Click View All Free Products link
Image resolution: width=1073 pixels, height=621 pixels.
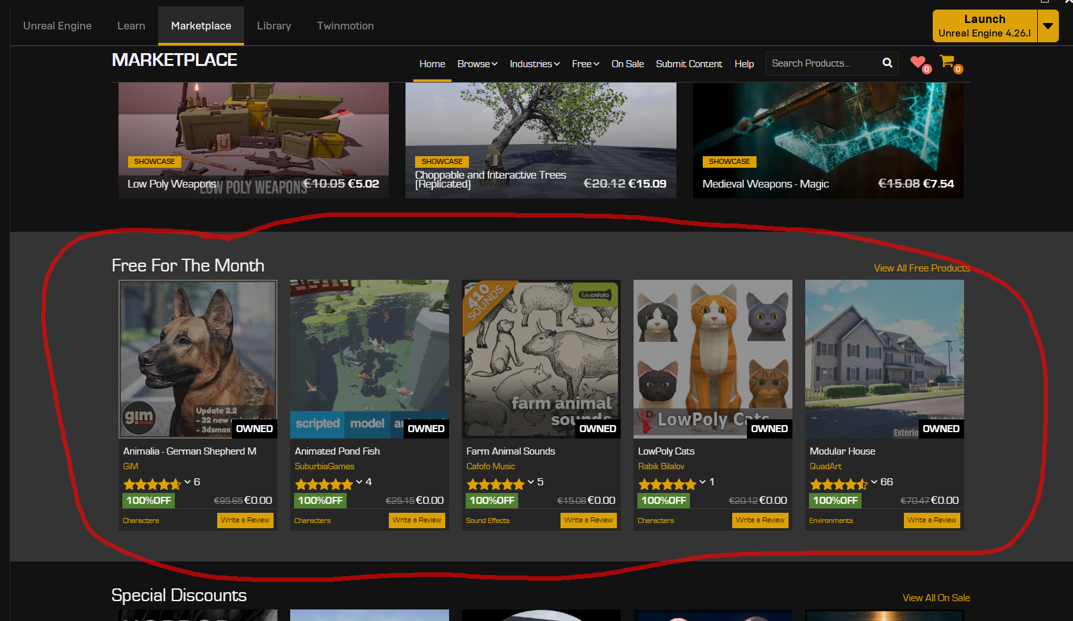pyautogui.click(x=922, y=268)
